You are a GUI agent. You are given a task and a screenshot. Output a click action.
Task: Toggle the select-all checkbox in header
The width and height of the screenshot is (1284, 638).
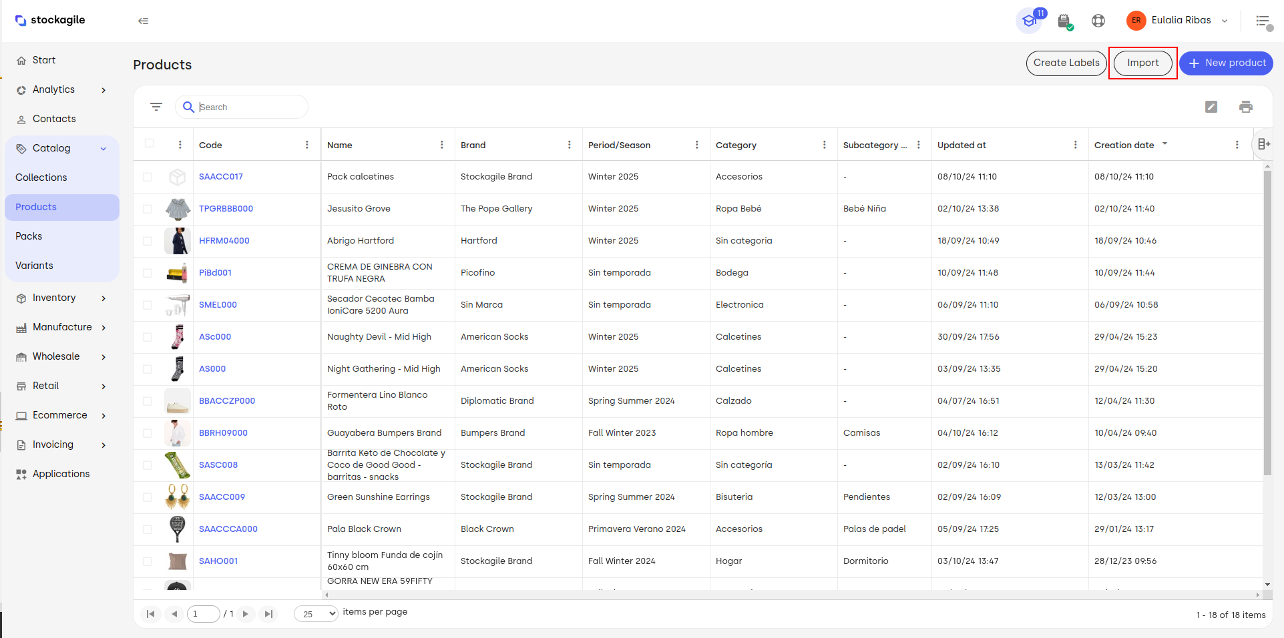(150, 143)
